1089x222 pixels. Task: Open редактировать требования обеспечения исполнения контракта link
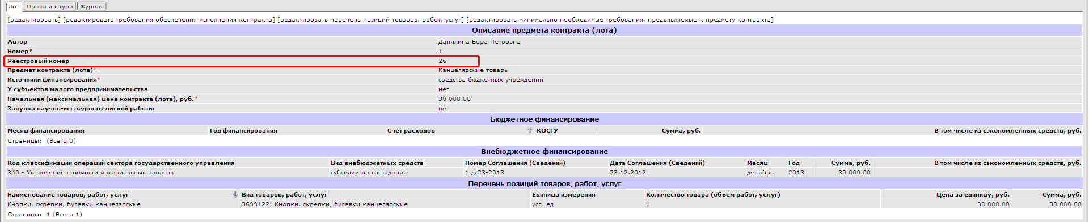coord(169,20)
